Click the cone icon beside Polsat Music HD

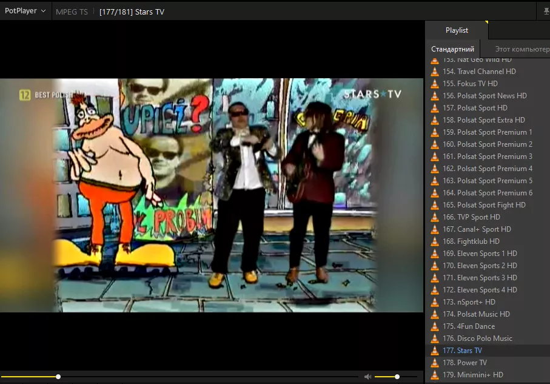pyautogui.click(x=435, y=314)
